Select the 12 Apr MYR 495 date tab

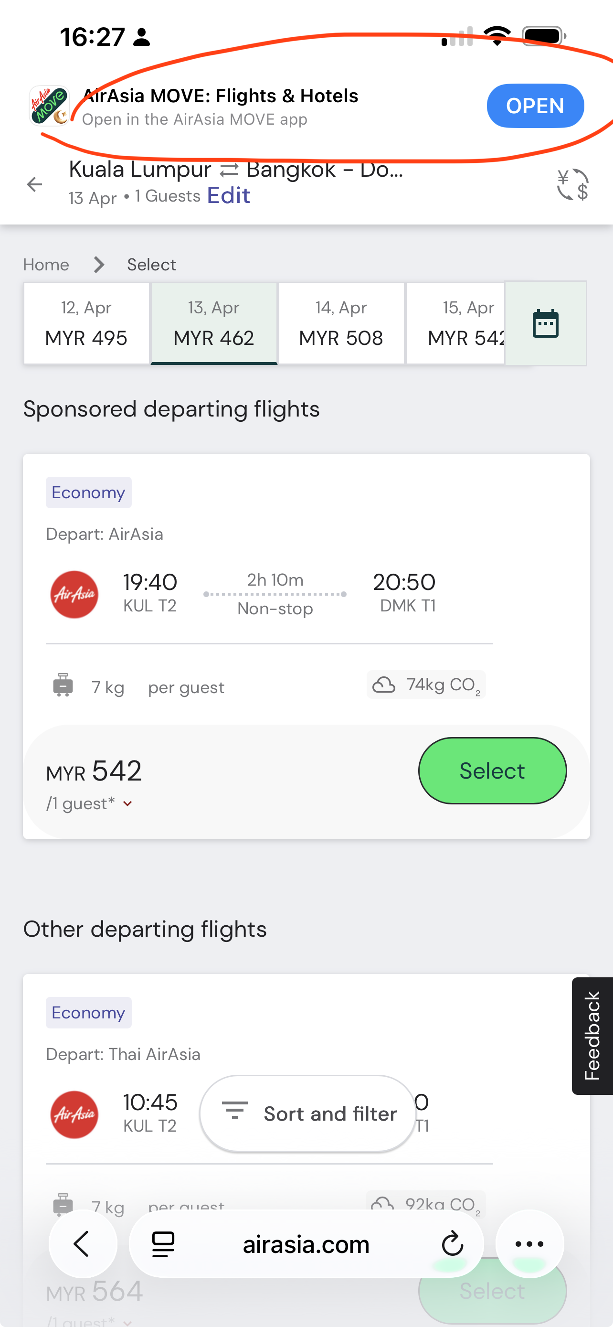pos(86,323)
